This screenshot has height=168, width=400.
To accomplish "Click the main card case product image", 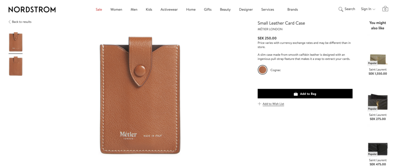I will pos(140,95).
